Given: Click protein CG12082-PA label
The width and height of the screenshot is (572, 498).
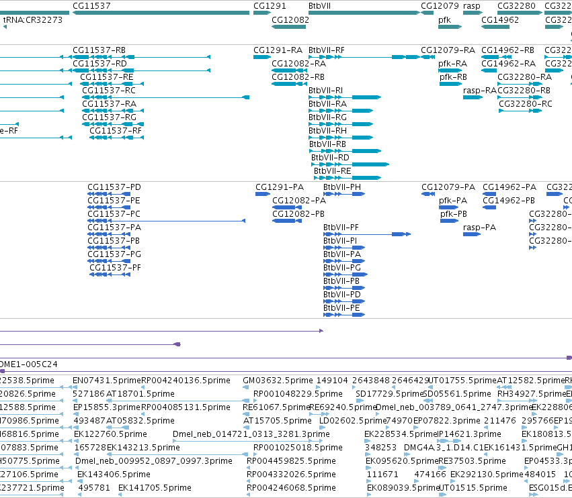Looking at the screenshot, I should click(x=299, y=201).
